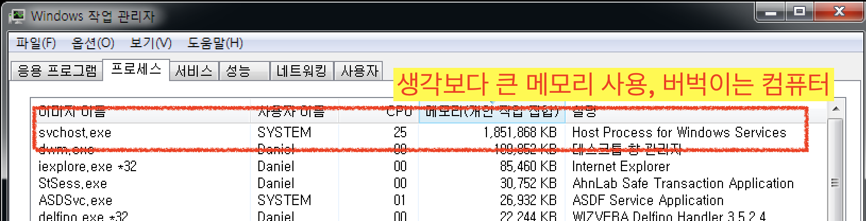This screenshot has height=221, width=866.
Task: Click CPU value 25 of svchost.exe
Action: (x=400, y=132)
